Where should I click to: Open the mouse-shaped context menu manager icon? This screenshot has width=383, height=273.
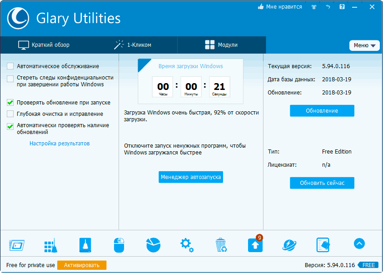click(x=119, y=245)
